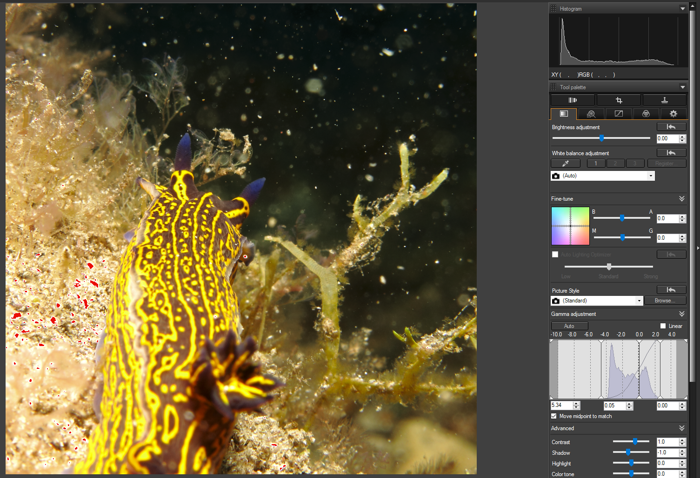
Task: Revert the White balance adjustment
Action: click(671, 153)
